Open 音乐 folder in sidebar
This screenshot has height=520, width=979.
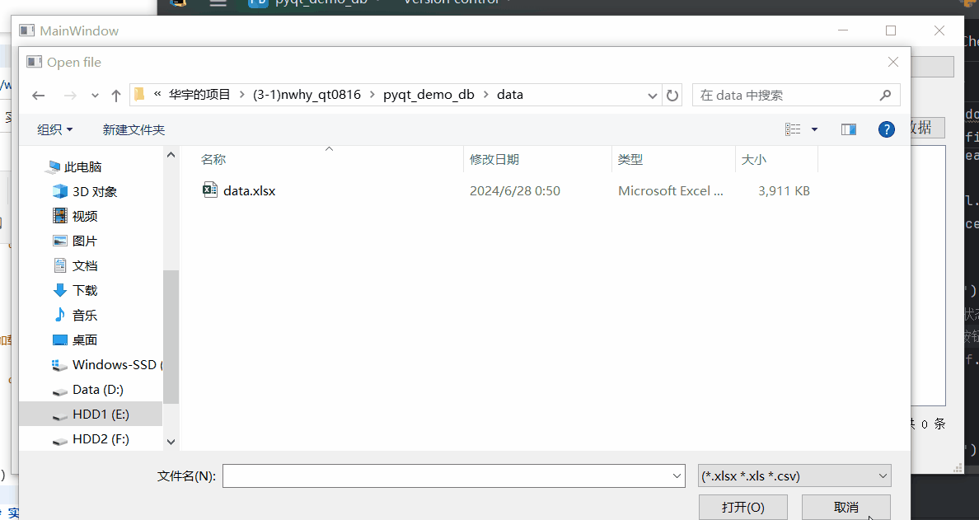(x=76, y=316)
